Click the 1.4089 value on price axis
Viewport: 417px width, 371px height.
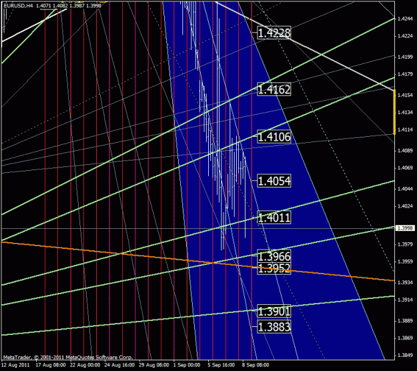pyautogui.click(x=405, y=151)
